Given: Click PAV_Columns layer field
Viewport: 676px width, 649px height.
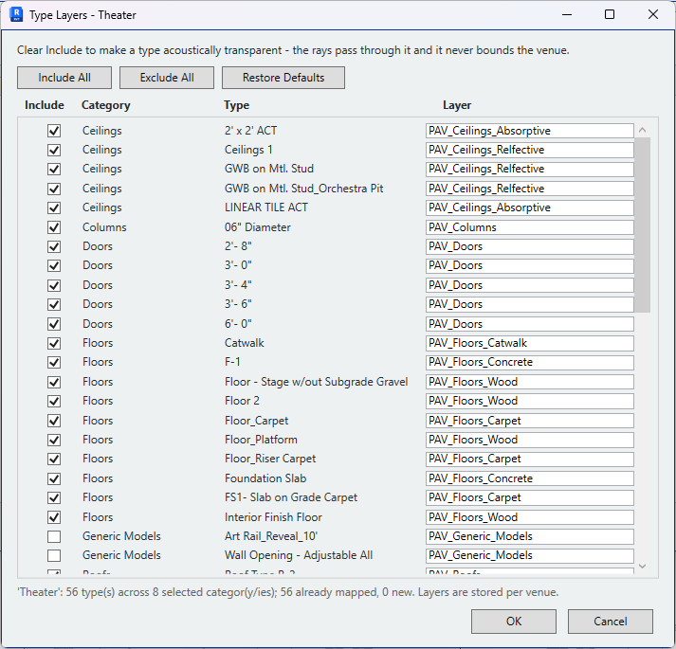Looking at the screenshot, I should 529,227.
